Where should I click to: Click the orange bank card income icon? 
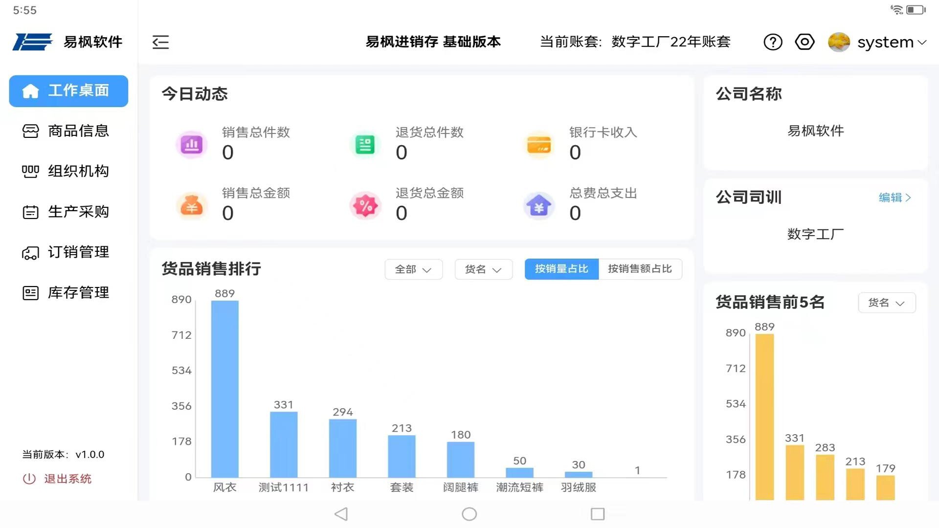(x=538, y=145)
